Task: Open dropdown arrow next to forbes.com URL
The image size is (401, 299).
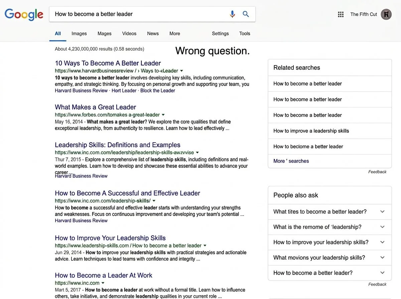Action: coord(163,115)
